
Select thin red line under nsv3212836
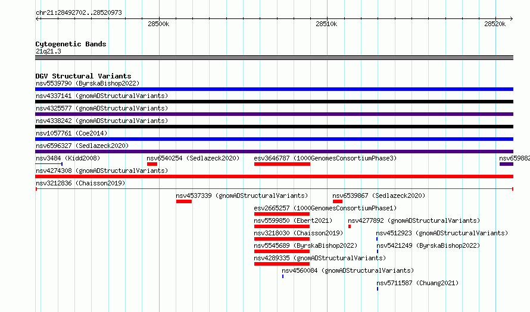coord(274,189)
